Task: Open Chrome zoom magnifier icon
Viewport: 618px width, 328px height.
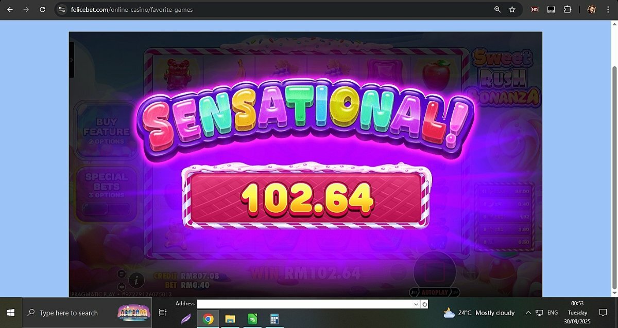Action: [497, 9]
